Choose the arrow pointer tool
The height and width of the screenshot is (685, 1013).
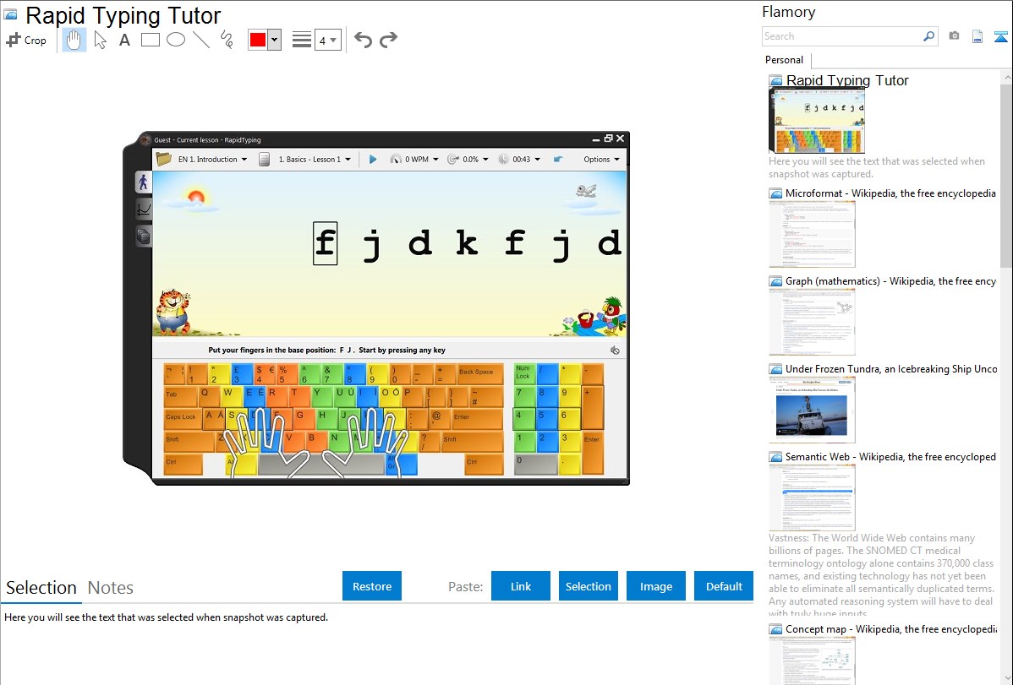100,40
